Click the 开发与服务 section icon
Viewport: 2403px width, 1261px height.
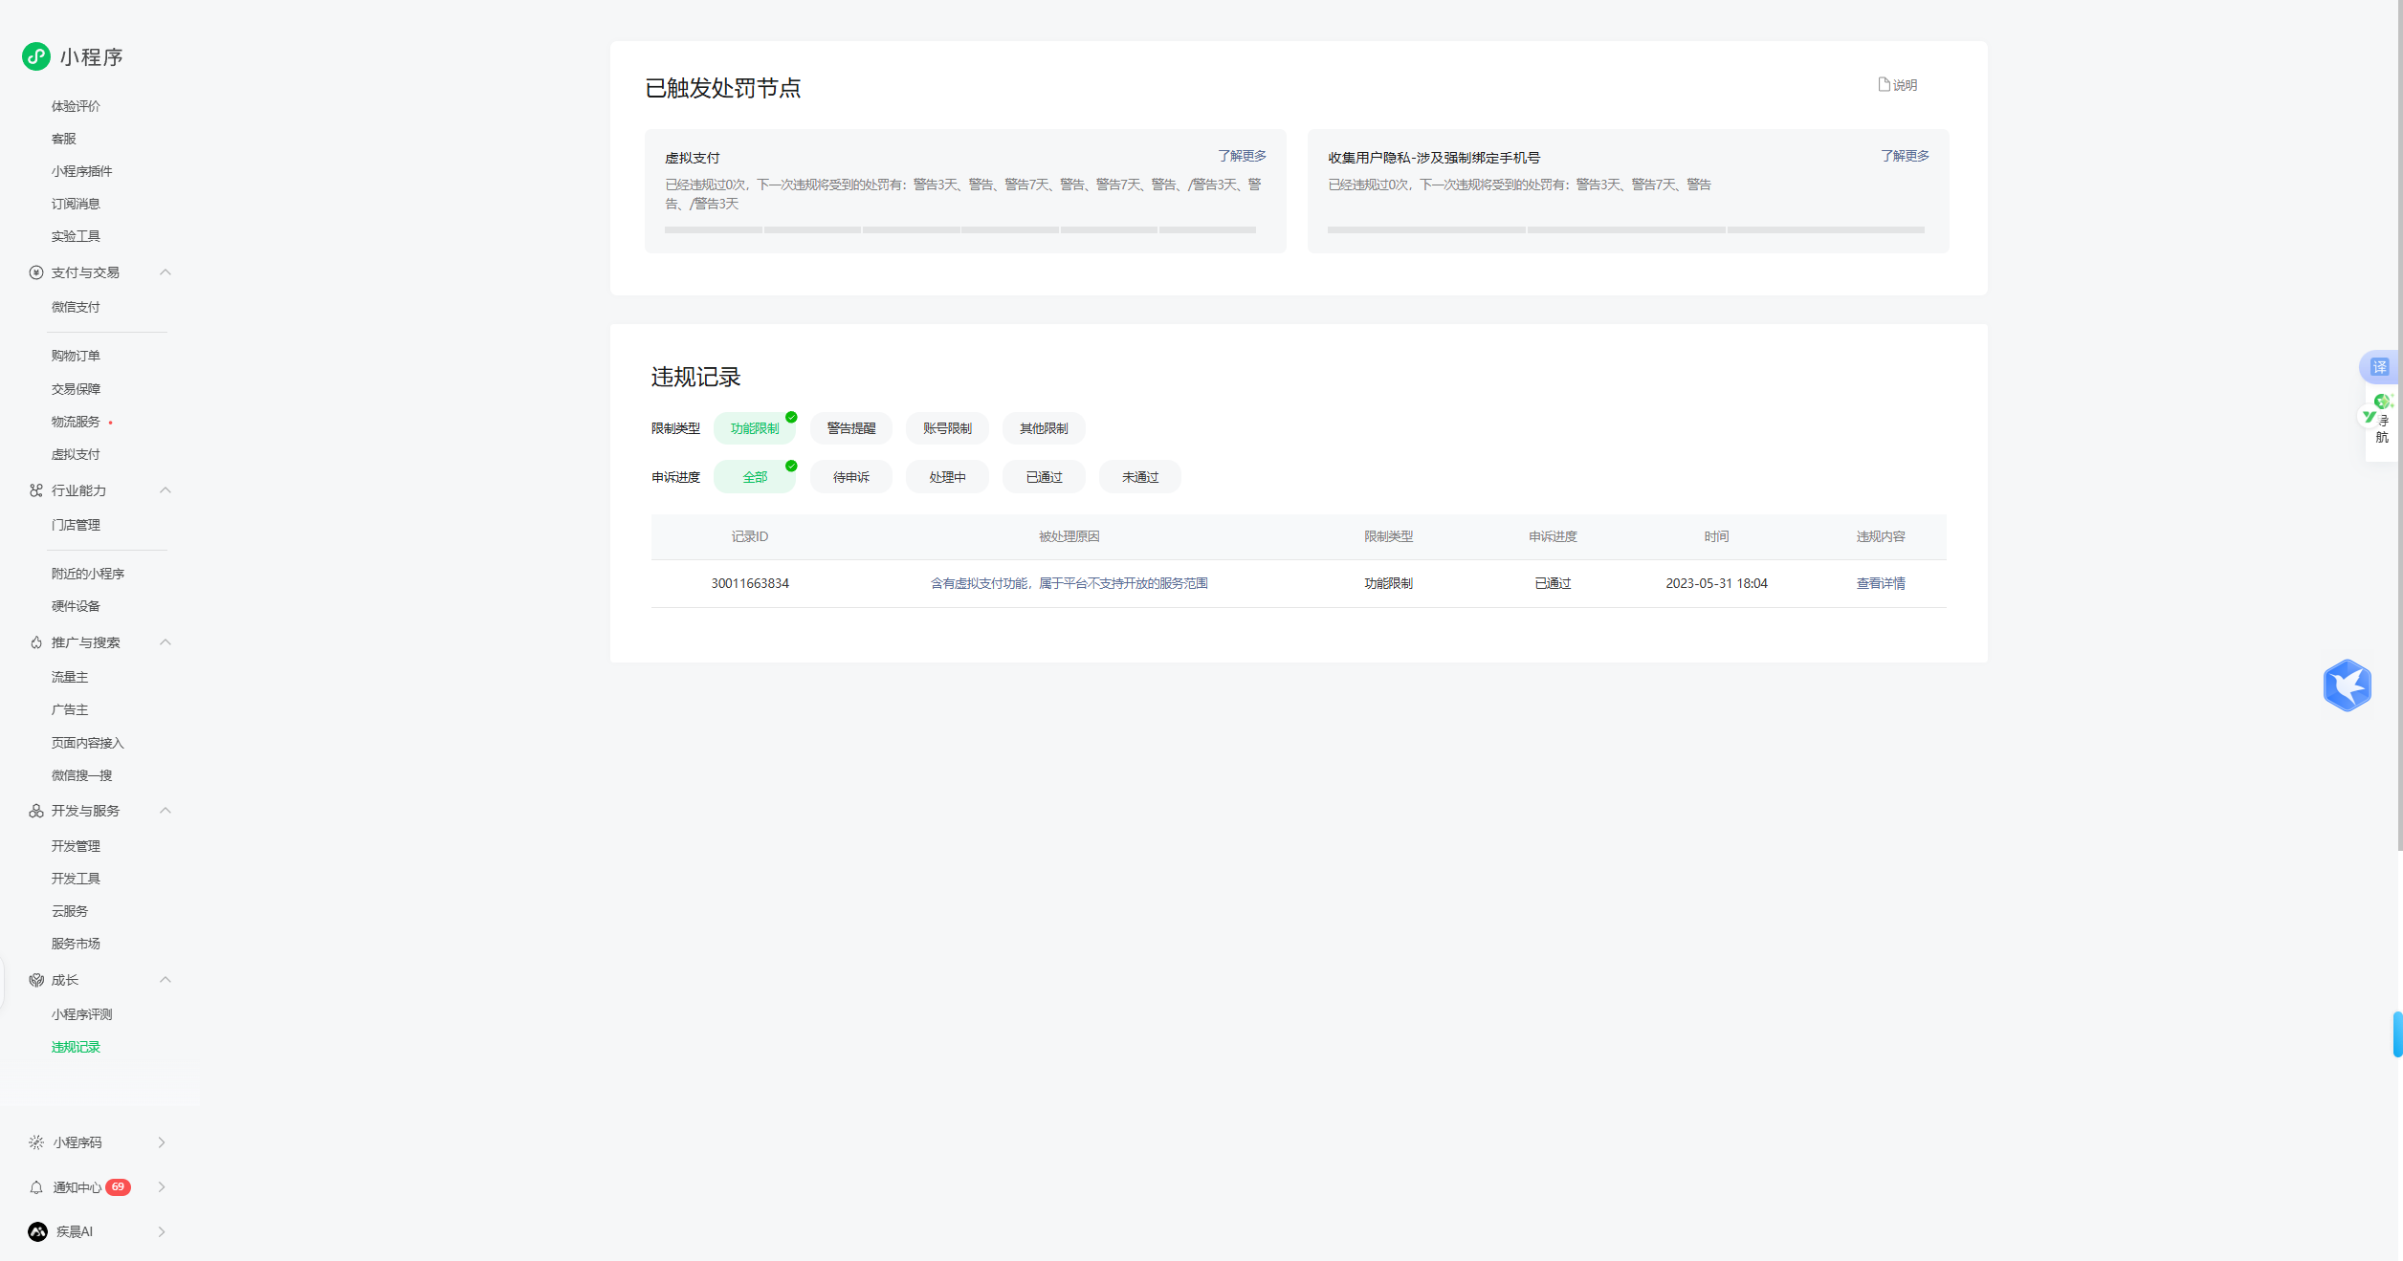(x=36, y=811)
